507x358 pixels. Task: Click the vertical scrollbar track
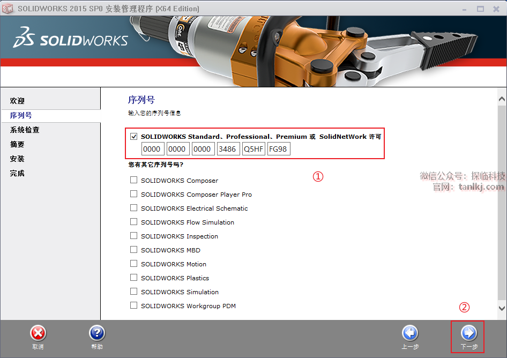pyautogui.click(x=502, y=204)
